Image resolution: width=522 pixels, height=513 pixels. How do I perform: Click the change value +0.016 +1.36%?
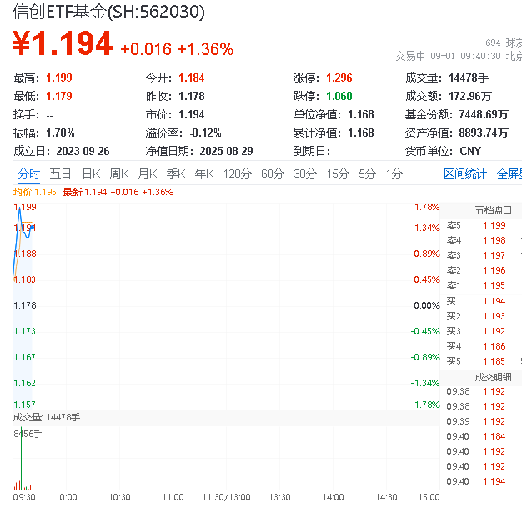click(177, 49)
